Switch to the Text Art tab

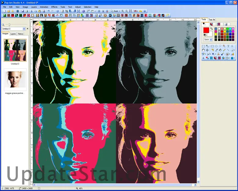(x=212, y=19)
